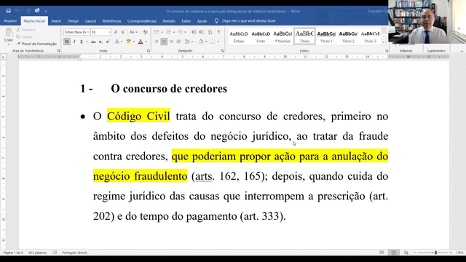Switch to Read Mode view in status bar

click(x=382, y=253)
